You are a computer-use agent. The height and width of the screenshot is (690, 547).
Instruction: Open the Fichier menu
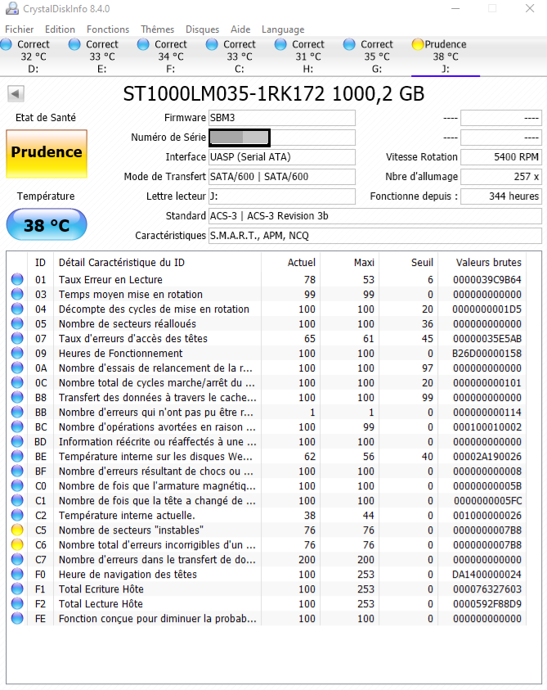(x=19, y=29)
